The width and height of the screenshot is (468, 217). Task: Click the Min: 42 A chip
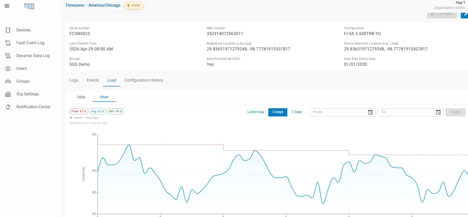click(x=116, y=111)
